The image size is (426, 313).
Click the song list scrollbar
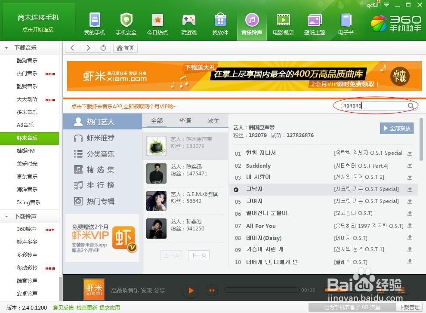pyautogui.click(x=421, y=139)
